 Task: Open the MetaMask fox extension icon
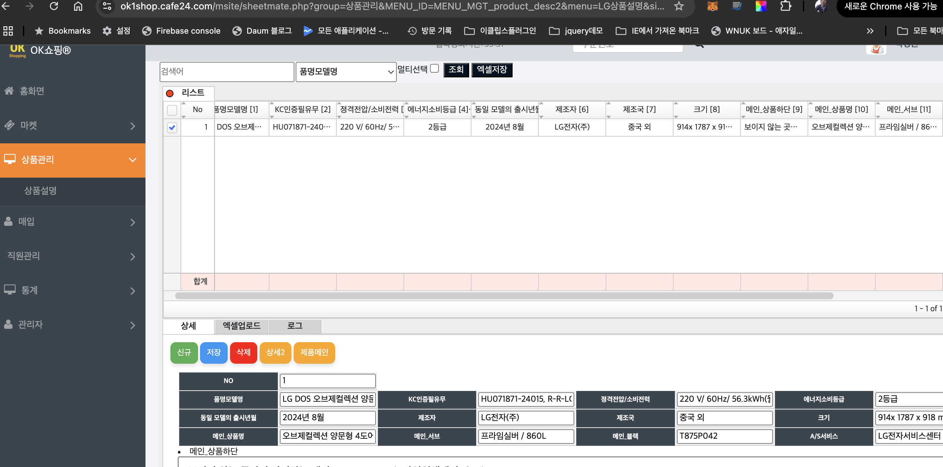[712, 6]
